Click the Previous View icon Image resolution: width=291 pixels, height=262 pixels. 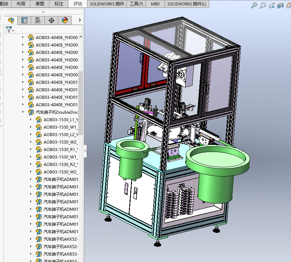pyautogui.click(x=272, y=5)
